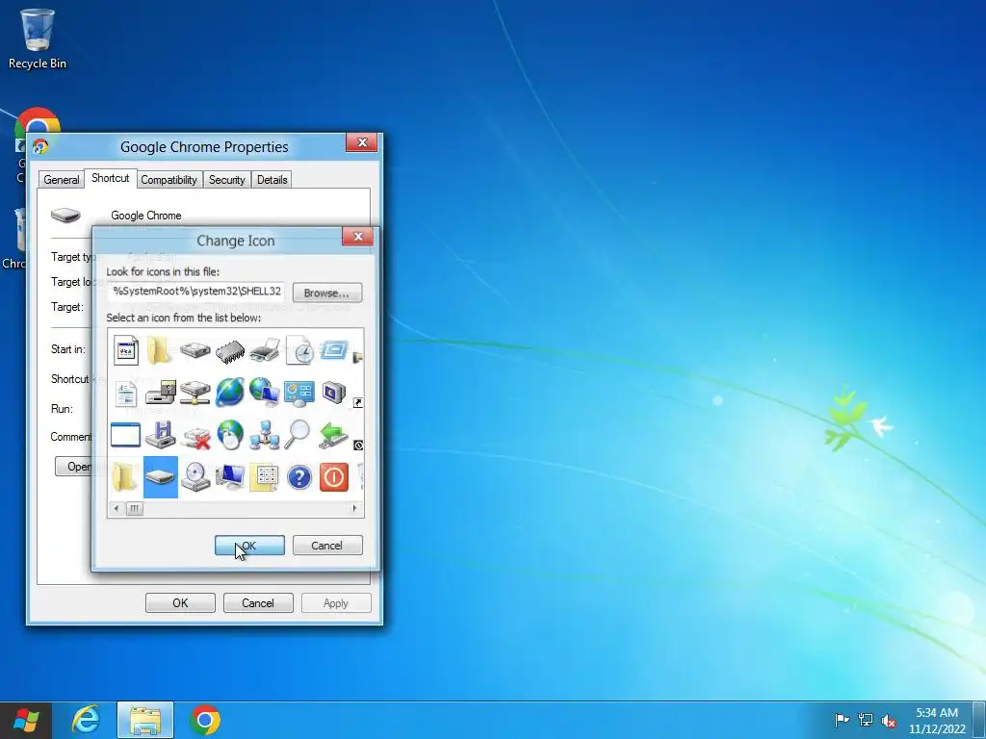Screen dimensions: 986x739
Task: Choose the hard drive icon in the first row
Action: (195, 350)
